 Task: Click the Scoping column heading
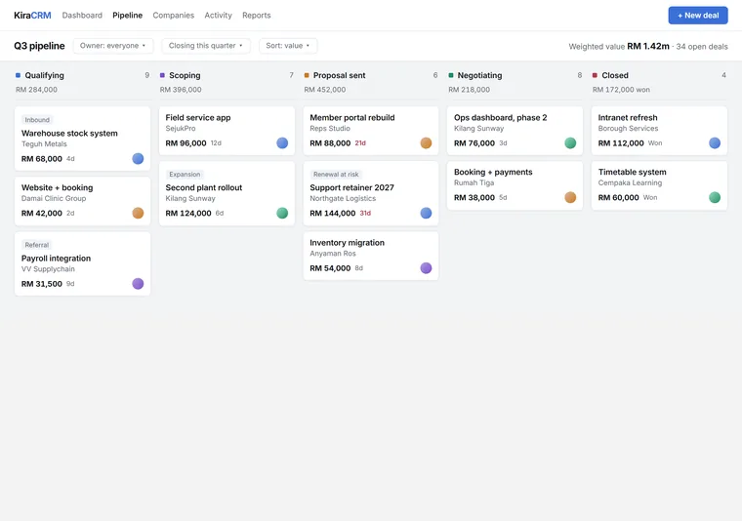coord(185,75)
